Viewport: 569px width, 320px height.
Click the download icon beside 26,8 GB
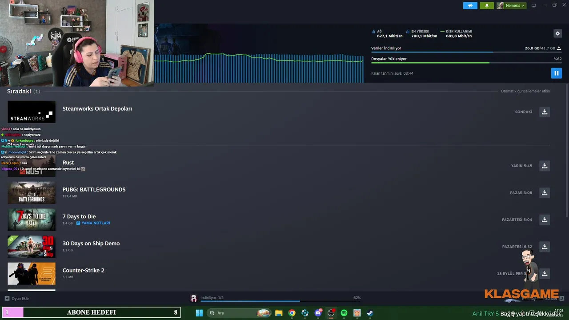pyautogui.click(x=559, y=48)
